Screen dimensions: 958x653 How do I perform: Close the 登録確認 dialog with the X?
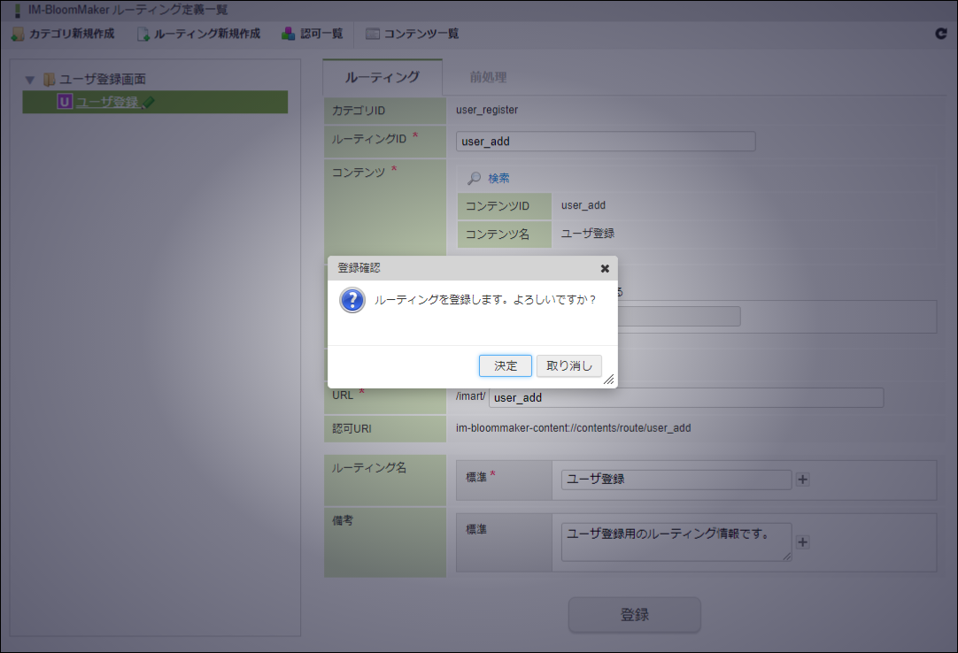[x=605, y=268]
